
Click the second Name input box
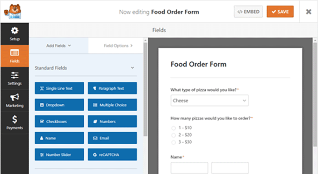tap(230, 168)
